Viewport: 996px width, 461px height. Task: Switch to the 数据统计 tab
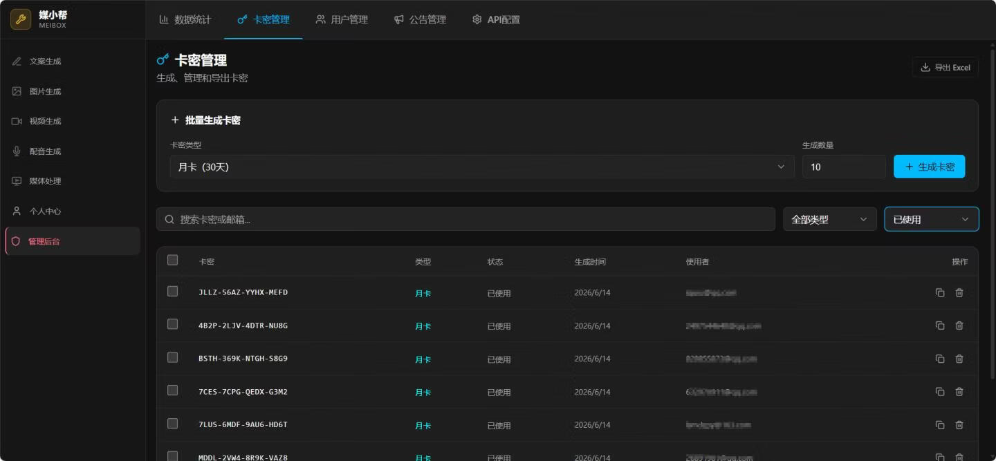[x=185, y=19]
